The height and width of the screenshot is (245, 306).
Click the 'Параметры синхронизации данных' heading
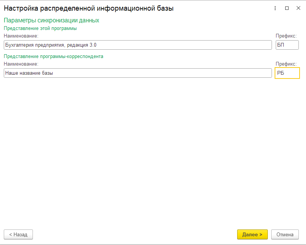(x=51, y=20)
